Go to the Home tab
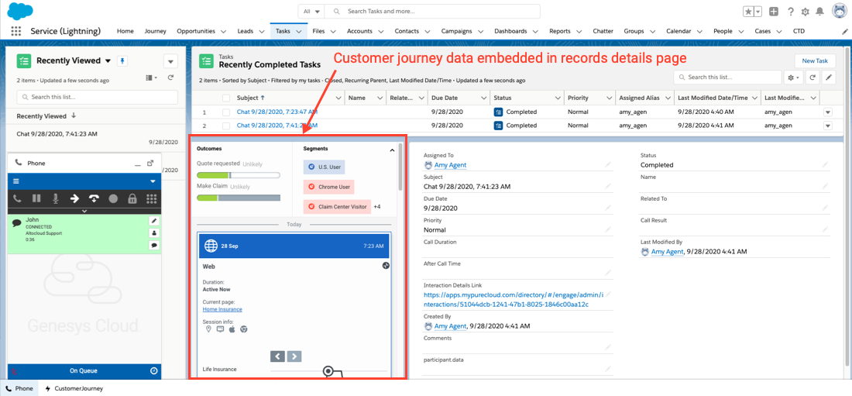 click(x=125, y=32)
